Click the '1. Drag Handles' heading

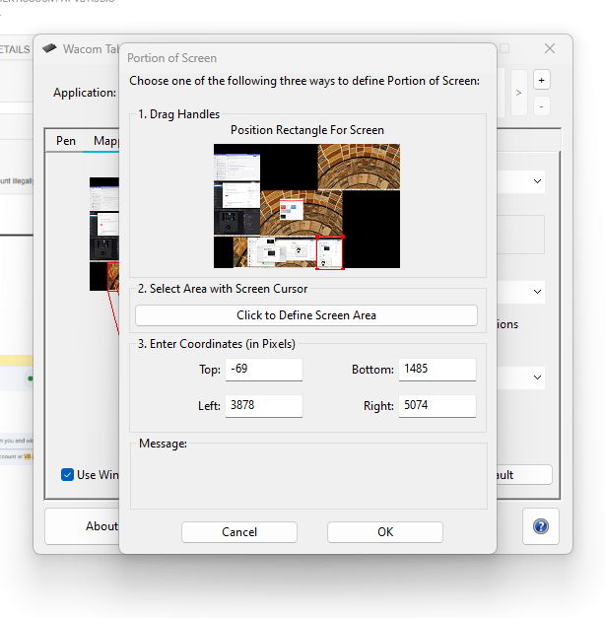click(x=178, y=114)
